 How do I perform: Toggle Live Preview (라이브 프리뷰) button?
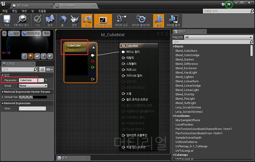(x=103, y=21)
